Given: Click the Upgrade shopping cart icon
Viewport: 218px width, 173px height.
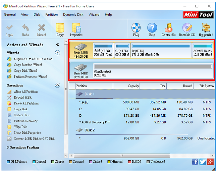Looking at the screenshot, I should [206, 27].
